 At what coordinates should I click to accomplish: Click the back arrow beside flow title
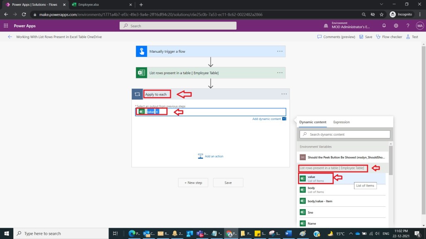click(10, 37)
